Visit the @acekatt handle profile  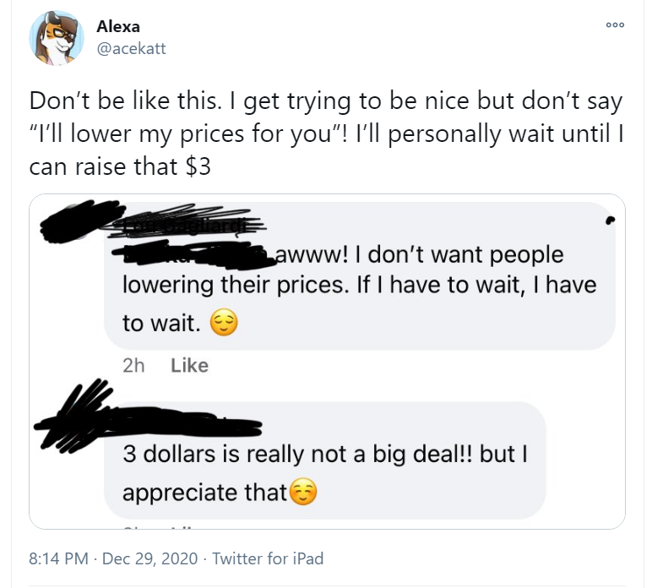[131, 49]
